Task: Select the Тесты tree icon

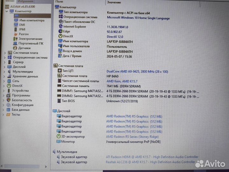Action: (x=8, y=115)
